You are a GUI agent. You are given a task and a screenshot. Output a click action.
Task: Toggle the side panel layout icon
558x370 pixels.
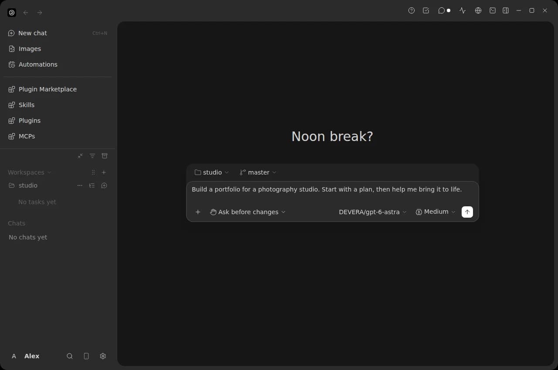pyautogui.click(x=506, y=10)
